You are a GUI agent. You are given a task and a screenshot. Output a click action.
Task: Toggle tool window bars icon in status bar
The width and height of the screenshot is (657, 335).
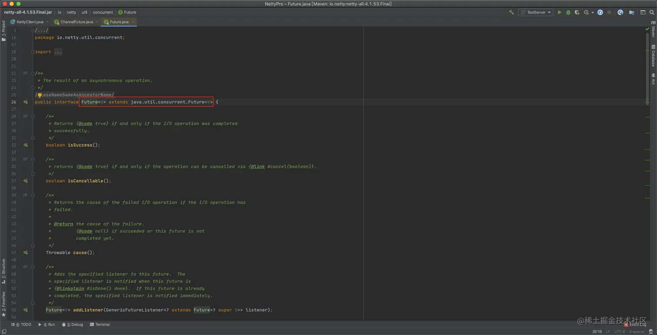point(4,332)
